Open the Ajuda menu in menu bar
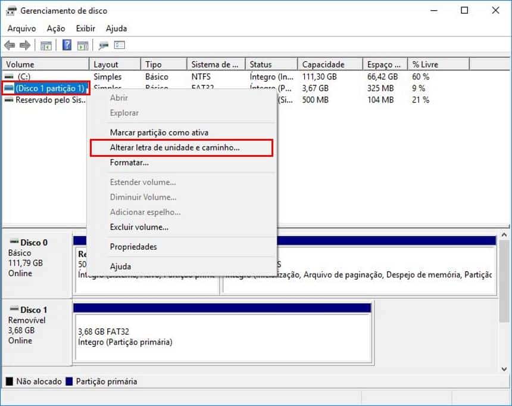512x406 pixels. [116, 29]
